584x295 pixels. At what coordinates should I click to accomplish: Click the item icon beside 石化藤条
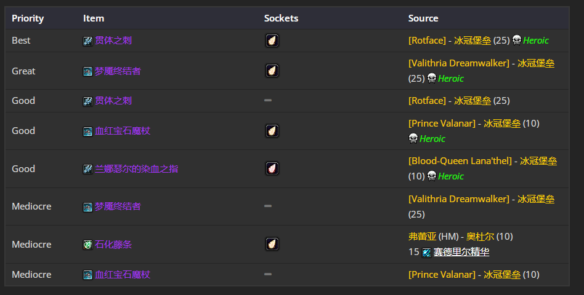coord(87,245)
